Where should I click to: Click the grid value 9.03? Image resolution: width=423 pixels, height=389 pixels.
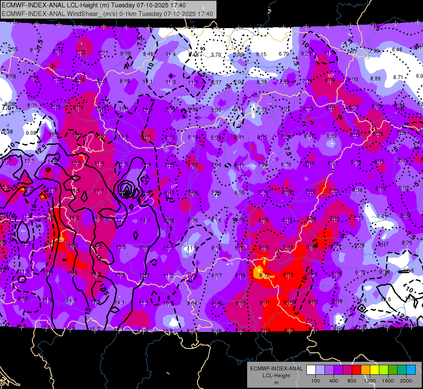353,80
